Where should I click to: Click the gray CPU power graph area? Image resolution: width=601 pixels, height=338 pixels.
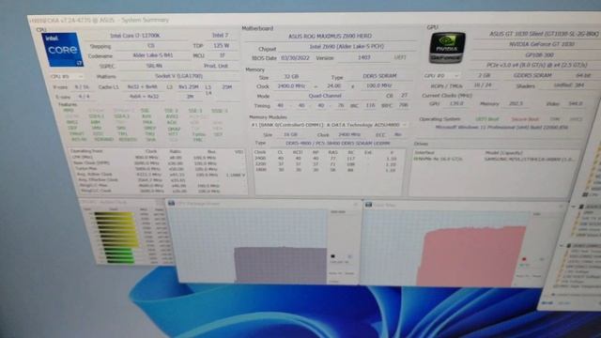tap(281, 265)
